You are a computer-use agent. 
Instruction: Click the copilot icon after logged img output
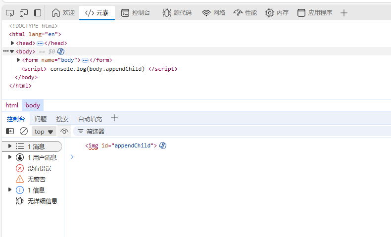point(163,145)
